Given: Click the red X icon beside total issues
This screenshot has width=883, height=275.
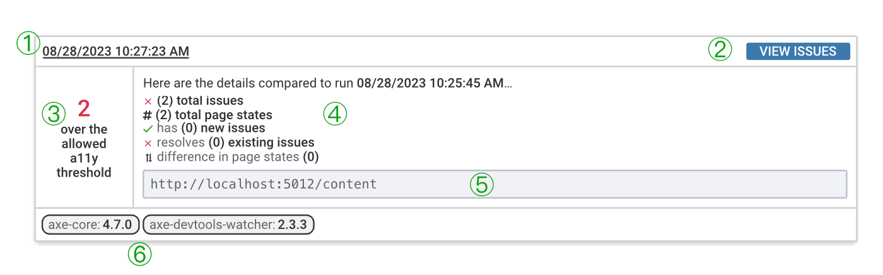Looking at the screenshot, I should pyautogui.click(x=148, y=101).
